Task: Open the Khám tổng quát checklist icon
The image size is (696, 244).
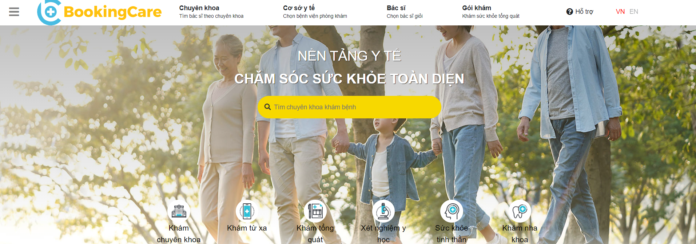Action: point(315,211)
